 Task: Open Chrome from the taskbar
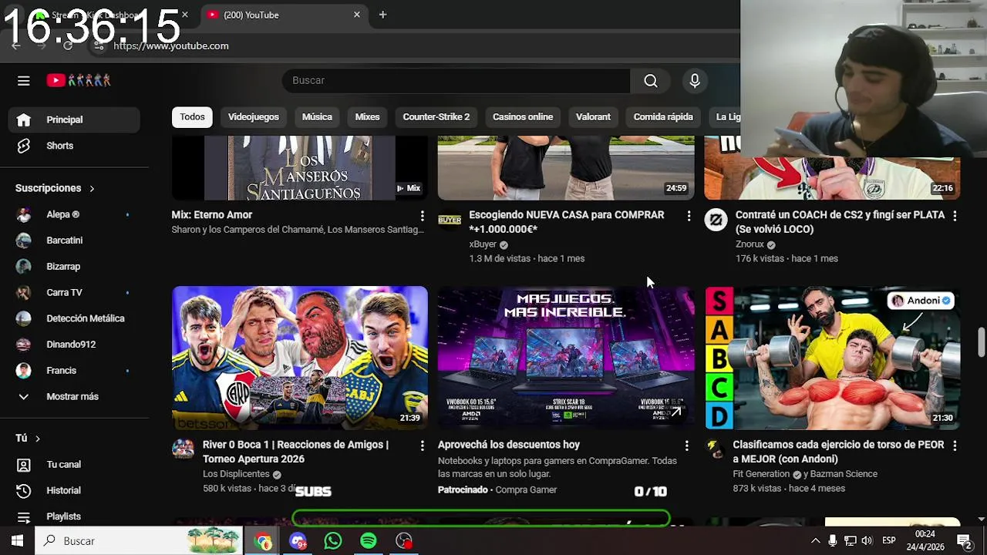tap(263, 541)
